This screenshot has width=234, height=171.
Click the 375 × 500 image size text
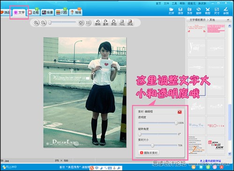pyautogui.click(x=61, y=160)
